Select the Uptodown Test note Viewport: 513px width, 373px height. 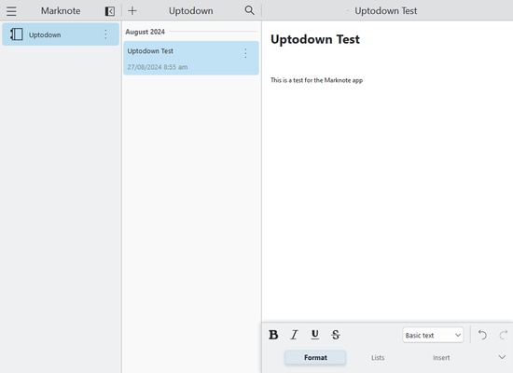click(191, 58)
